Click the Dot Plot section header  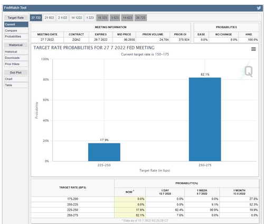click(16, 73)
